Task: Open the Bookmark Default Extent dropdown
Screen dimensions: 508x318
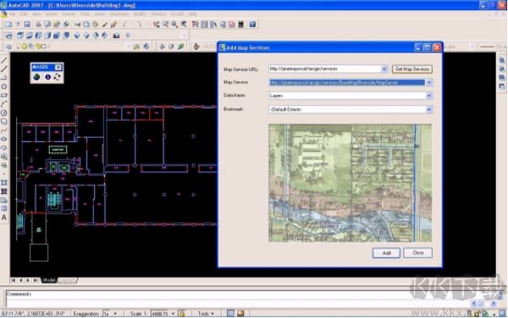Action: coord(428,110)
